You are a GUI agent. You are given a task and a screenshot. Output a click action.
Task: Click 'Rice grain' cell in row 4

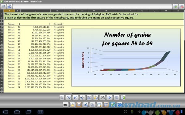coord(58,24)
